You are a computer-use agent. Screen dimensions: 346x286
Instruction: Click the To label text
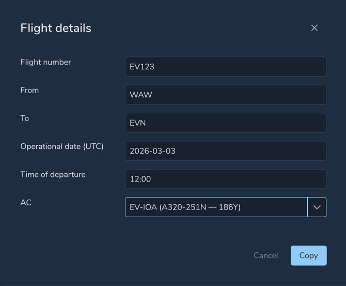click(25, 118)
